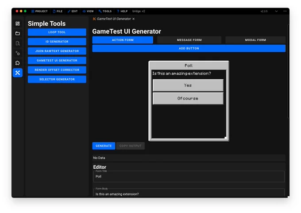Switch to Action Form type
This screenshot has height=213, width=301.
pyautogui.click(x=123, y=40)
